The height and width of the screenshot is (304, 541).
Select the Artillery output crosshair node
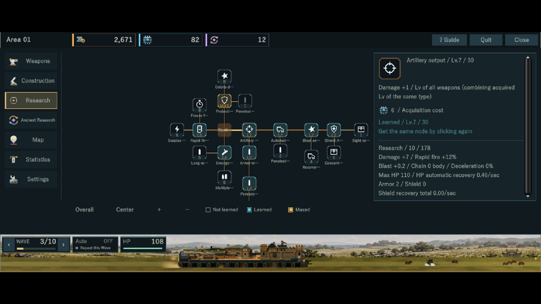point(249,130)
